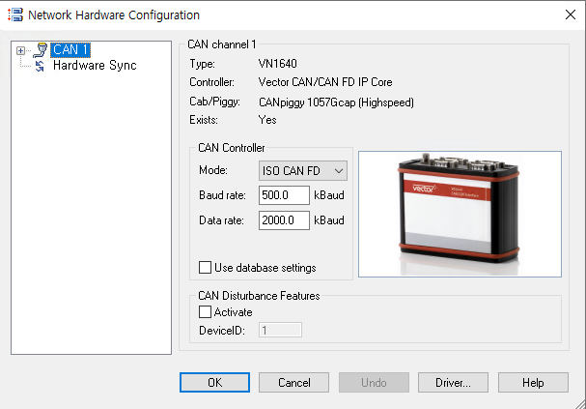Enable Use database settings checkbox
Screen dimensions: 586x409
205,268
